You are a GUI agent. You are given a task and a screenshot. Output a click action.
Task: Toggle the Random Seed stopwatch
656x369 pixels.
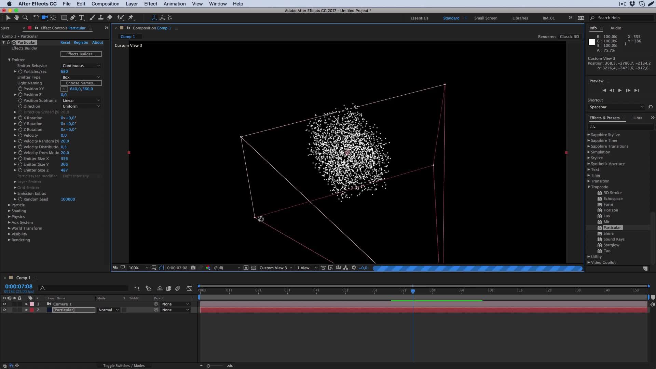click(20, 199)
